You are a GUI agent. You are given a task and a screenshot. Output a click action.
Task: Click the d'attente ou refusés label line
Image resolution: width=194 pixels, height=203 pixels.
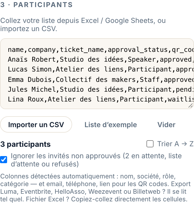point(45,164)
